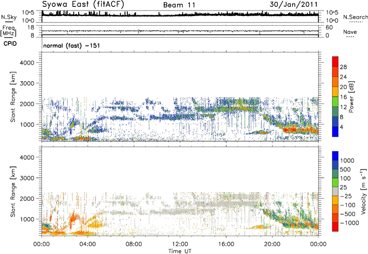Click "Slant Range [km]" label of power panel

click(x=13, y=97)
